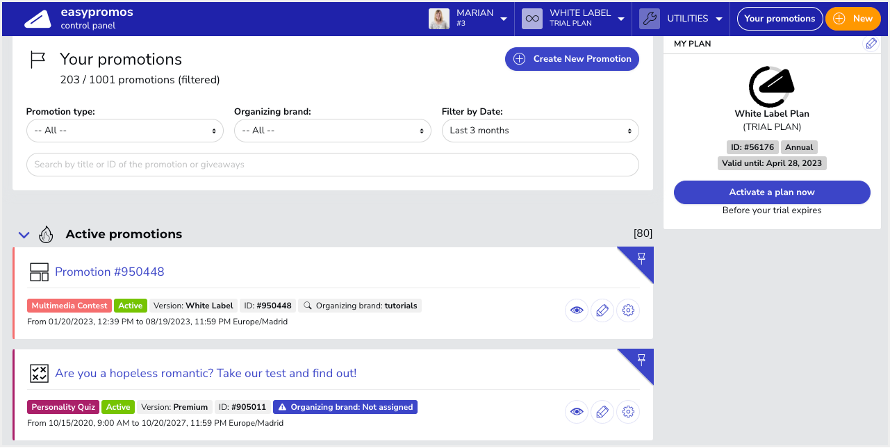The height and width of the screenshot is (448, 890).
Task: Click the Active promotions heading
Action: tap(124, 234)
